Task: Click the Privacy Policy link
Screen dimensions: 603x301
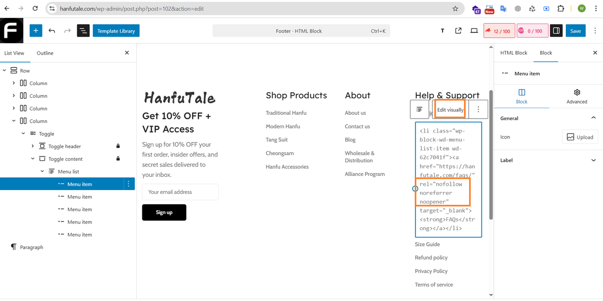Action: 431,271
